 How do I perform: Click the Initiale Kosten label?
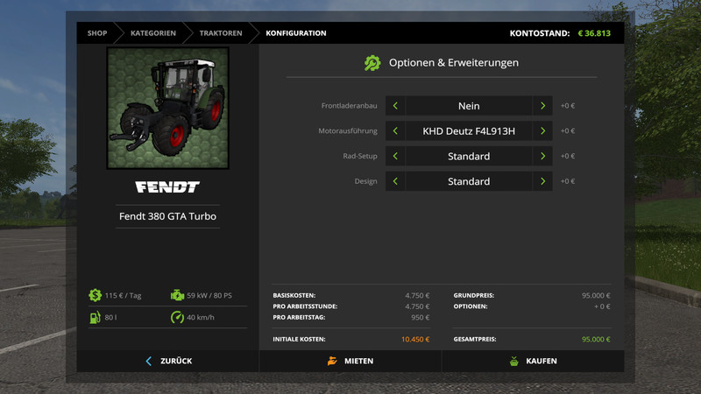coord(299,340)
